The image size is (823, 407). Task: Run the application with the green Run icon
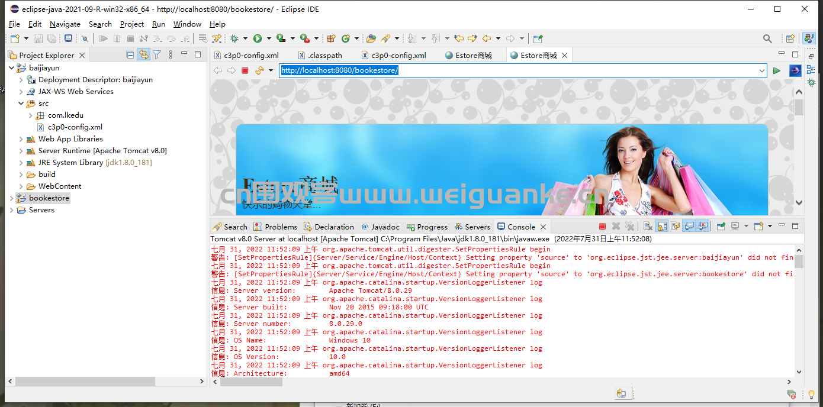click(258, 38)
